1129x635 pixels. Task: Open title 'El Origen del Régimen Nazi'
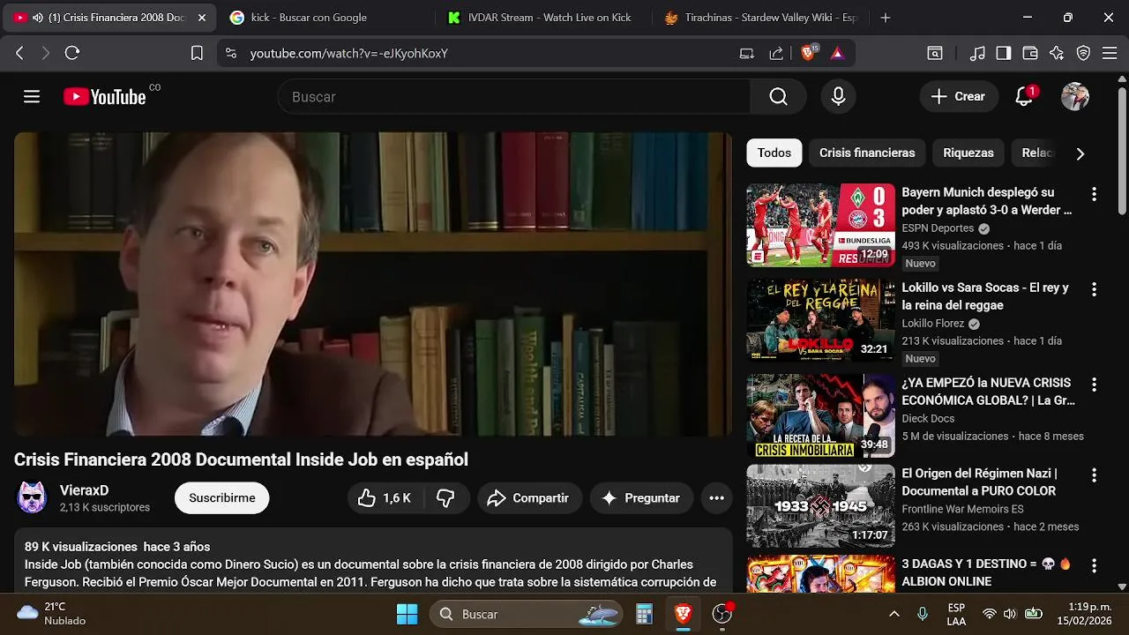coord(979,482)
